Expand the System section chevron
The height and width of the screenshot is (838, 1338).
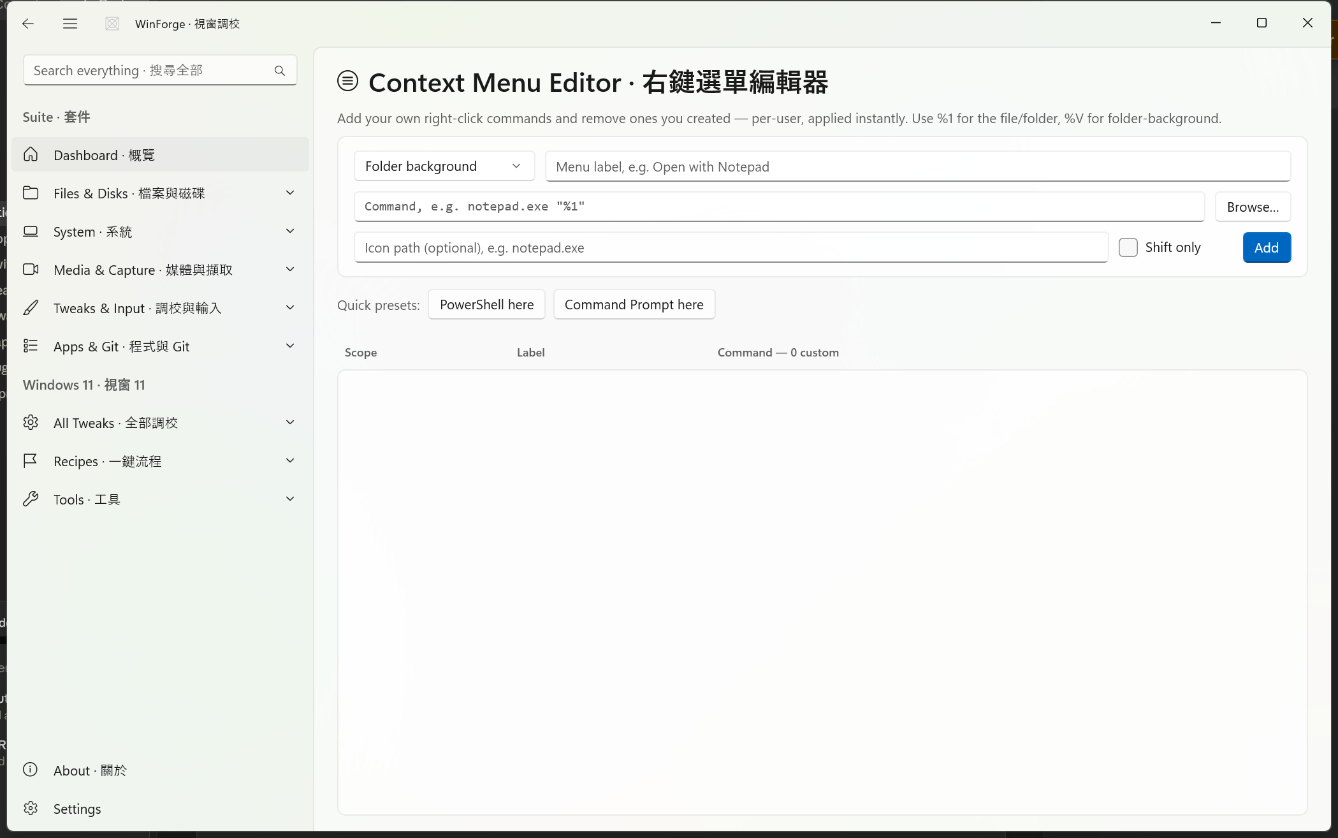[x=290, y=231]
